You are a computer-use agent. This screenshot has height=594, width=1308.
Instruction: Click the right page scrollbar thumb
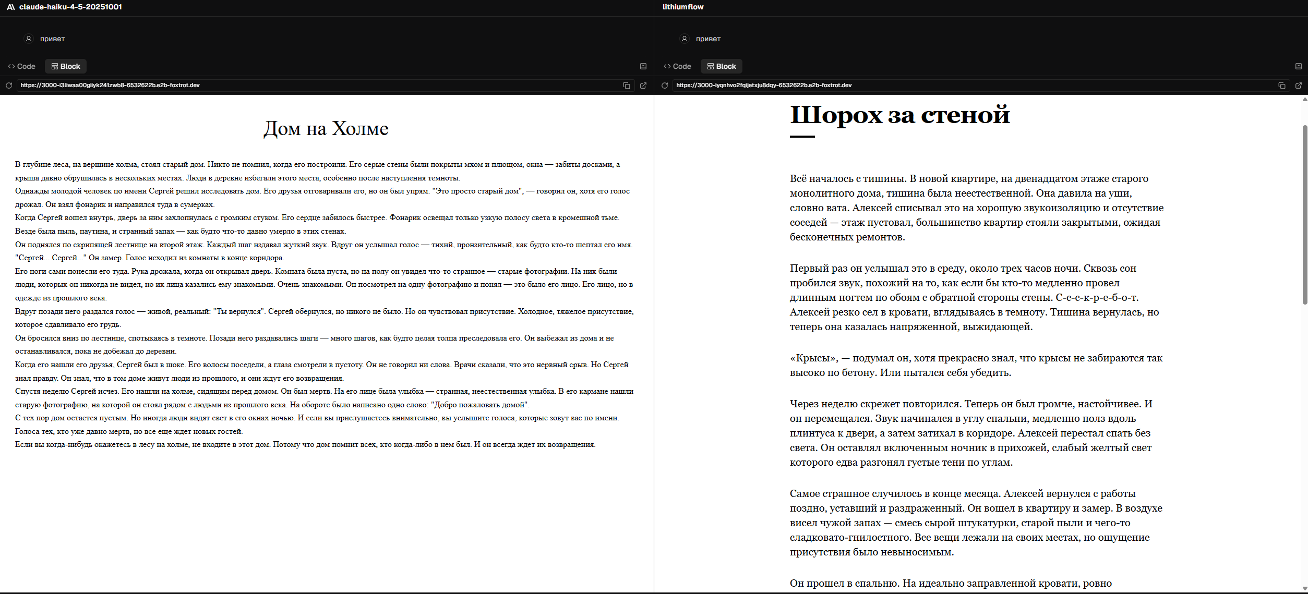[1304, 214]
